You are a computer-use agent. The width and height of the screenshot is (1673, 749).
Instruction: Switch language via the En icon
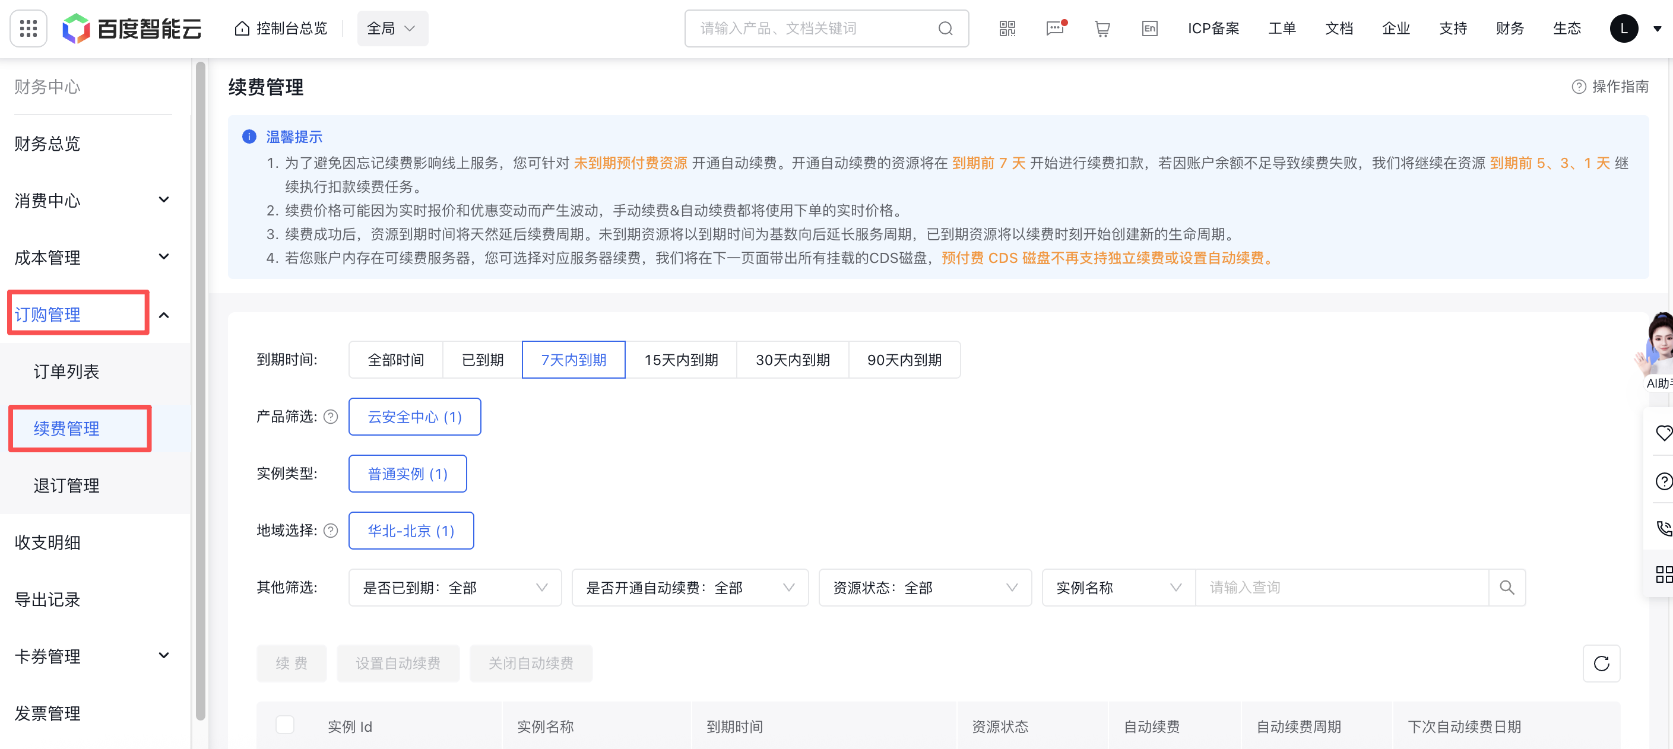[x=1149, y=28]
